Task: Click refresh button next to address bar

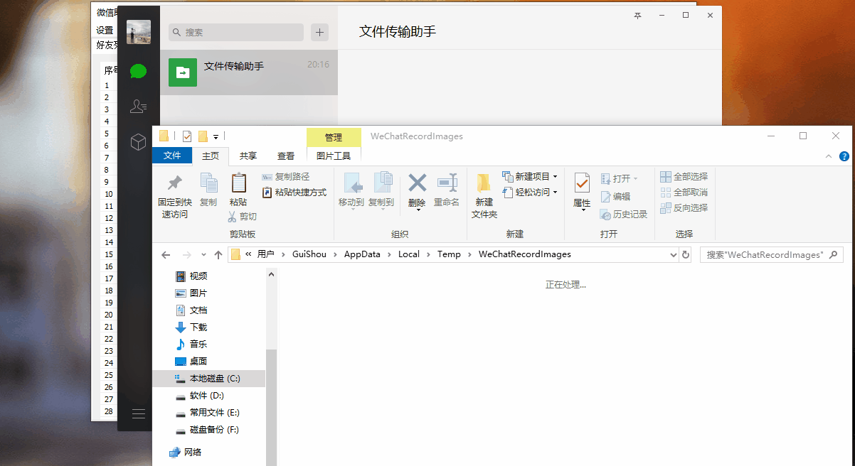Action: point(686,254)
